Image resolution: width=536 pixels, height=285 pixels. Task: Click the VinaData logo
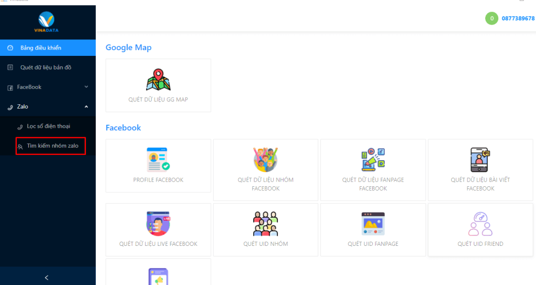[48, 22]
